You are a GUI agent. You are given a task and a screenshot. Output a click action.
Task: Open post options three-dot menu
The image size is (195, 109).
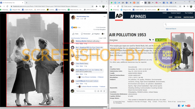[104, 17]
